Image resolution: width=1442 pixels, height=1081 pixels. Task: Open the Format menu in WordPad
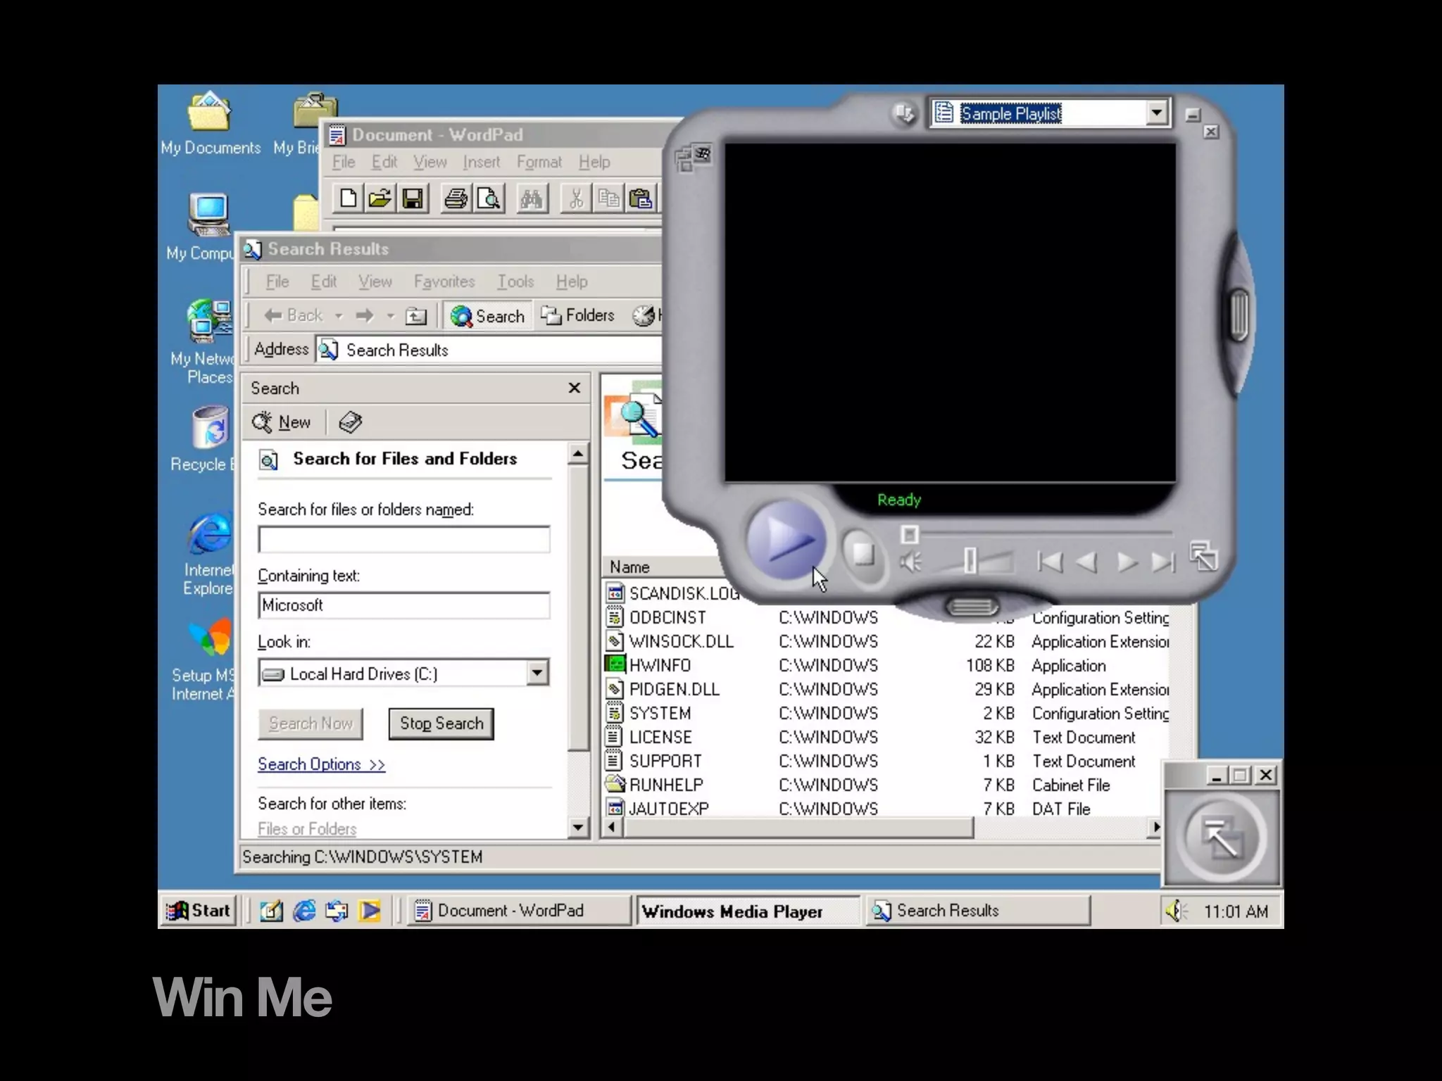click(539, 162)
